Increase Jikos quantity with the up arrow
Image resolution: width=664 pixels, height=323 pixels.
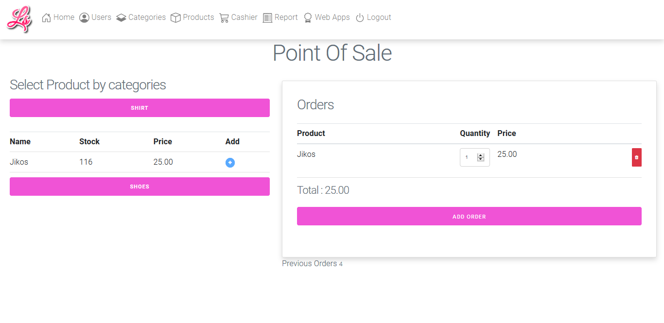point(481,155)
